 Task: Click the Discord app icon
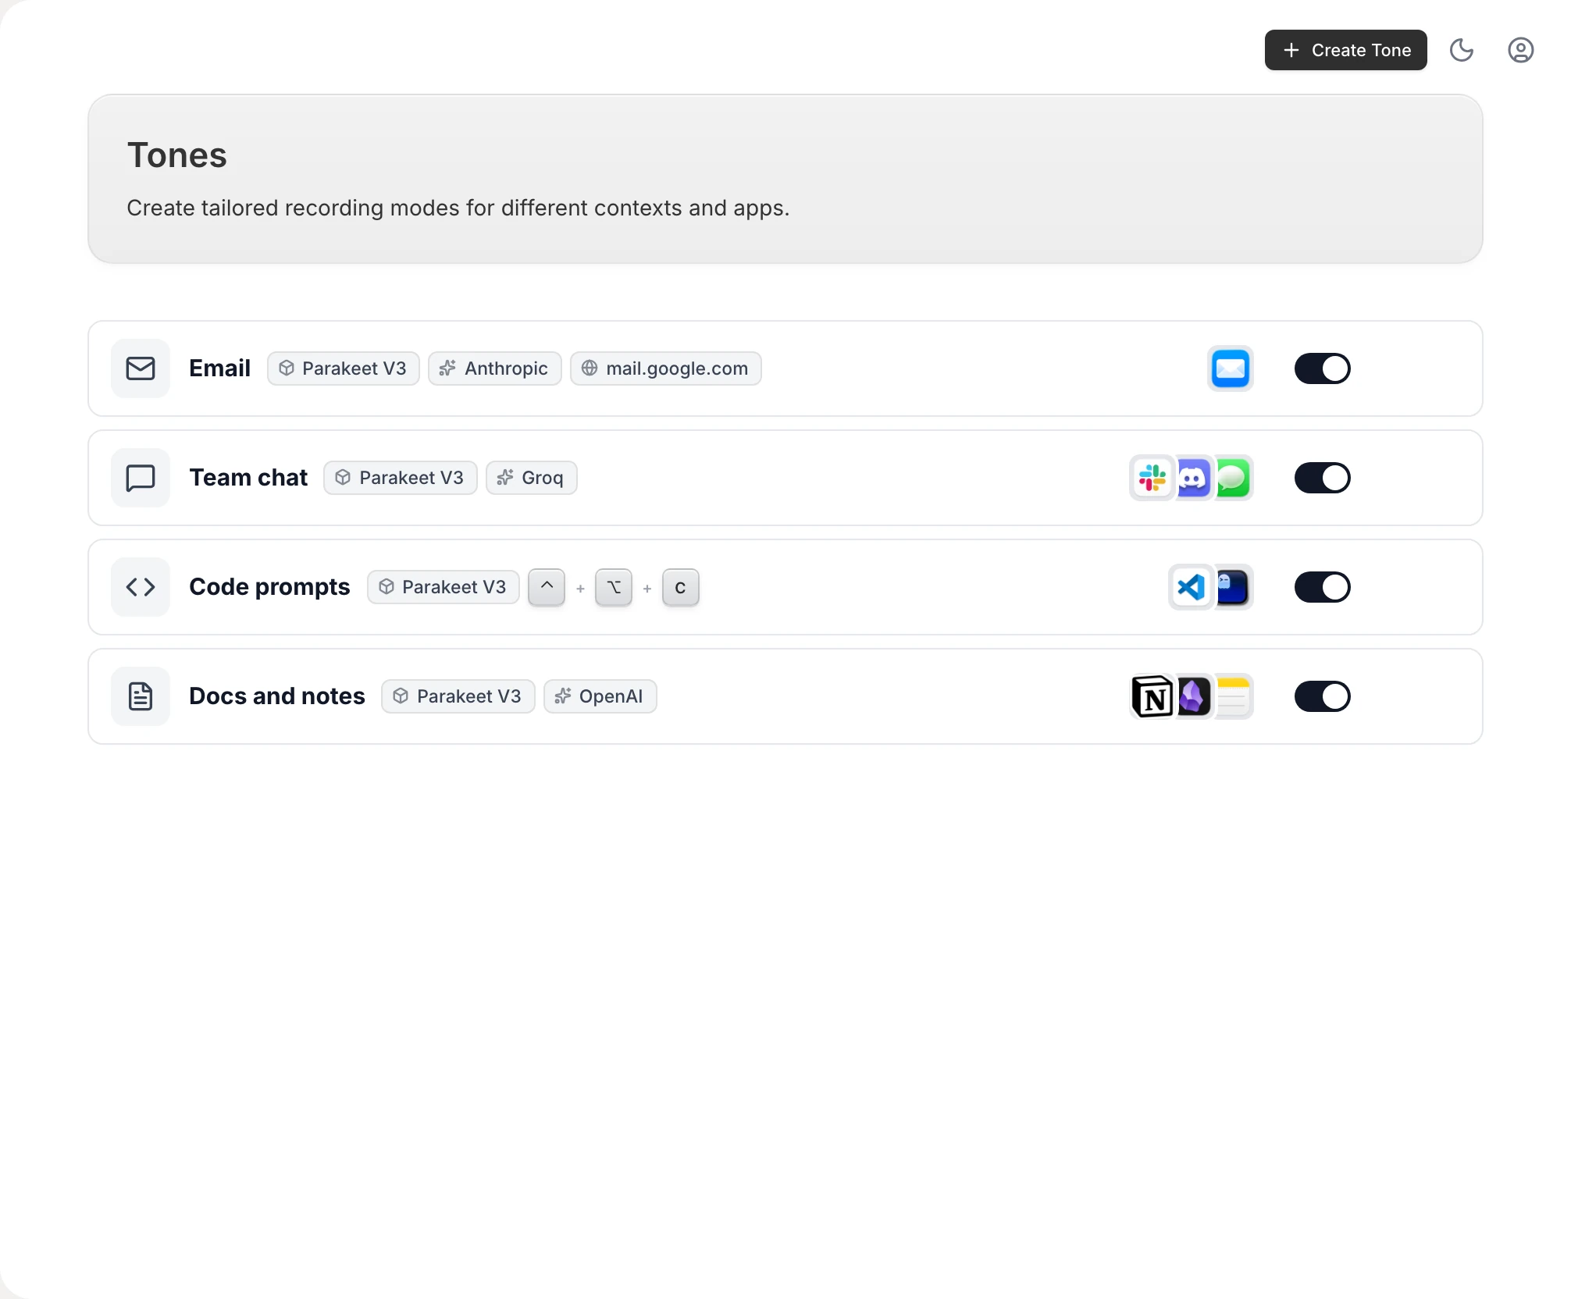(1193, 478)
